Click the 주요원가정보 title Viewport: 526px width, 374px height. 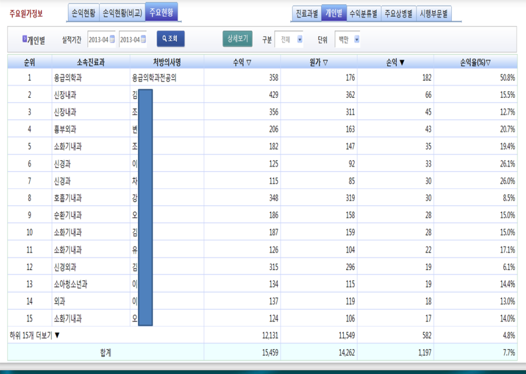[26, 14]
